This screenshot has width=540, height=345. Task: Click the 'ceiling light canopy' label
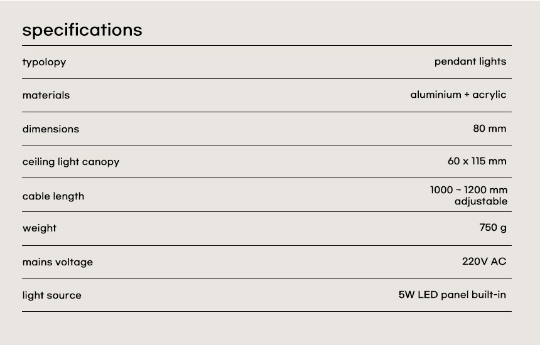[x=71, y=162]
